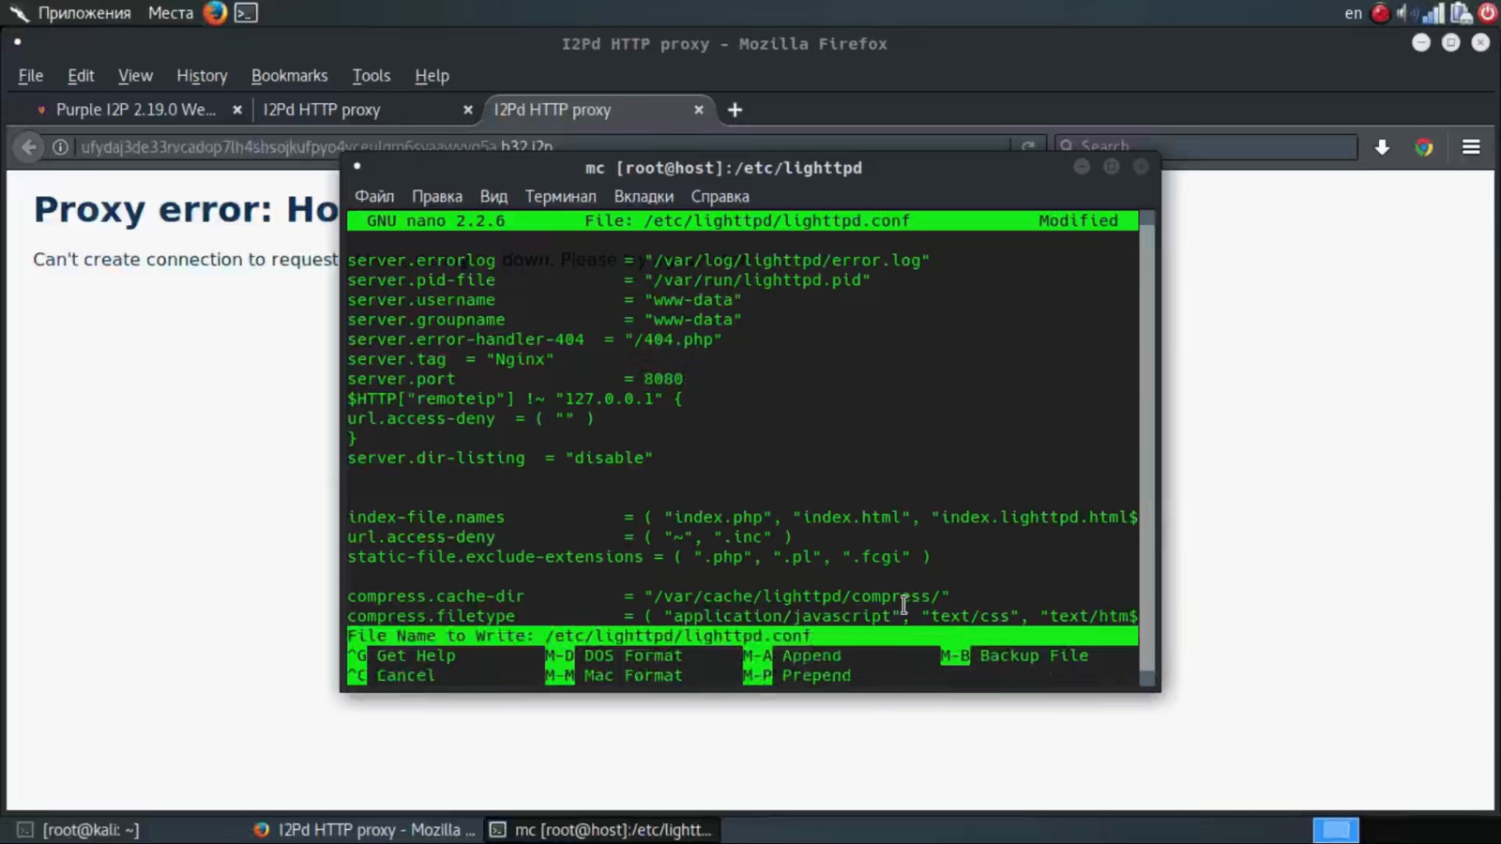Screen dimensions: 1501x844
Task: Click site info icon in address bar
Action: click(x=60, y=147)
